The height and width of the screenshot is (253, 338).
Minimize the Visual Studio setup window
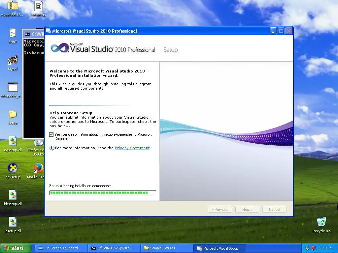(x=273, y=31)
